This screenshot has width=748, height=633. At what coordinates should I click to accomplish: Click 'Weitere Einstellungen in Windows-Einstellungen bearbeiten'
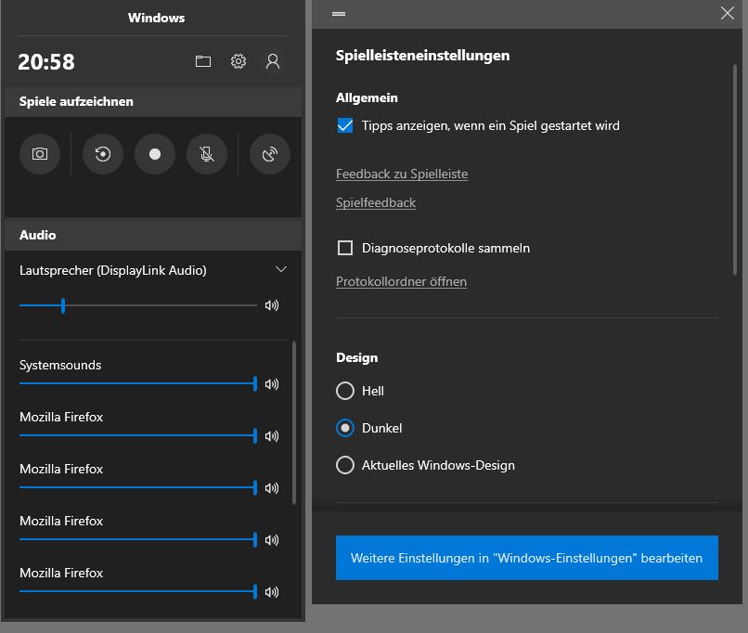[526, 558]
